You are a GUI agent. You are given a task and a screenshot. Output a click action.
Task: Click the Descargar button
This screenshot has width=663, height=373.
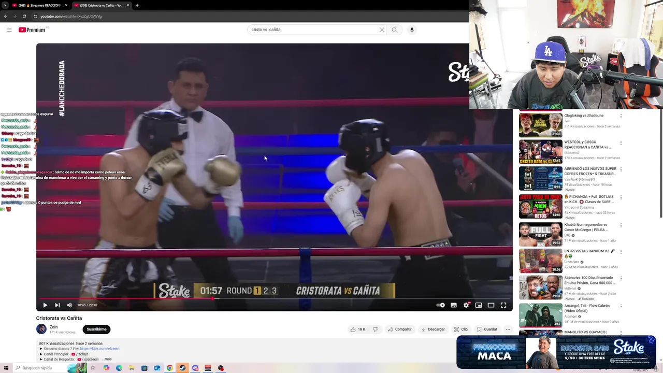coord(433,329)
